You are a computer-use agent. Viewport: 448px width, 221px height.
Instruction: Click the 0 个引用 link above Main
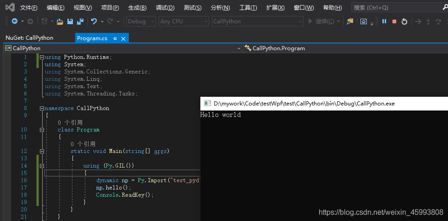83,144
